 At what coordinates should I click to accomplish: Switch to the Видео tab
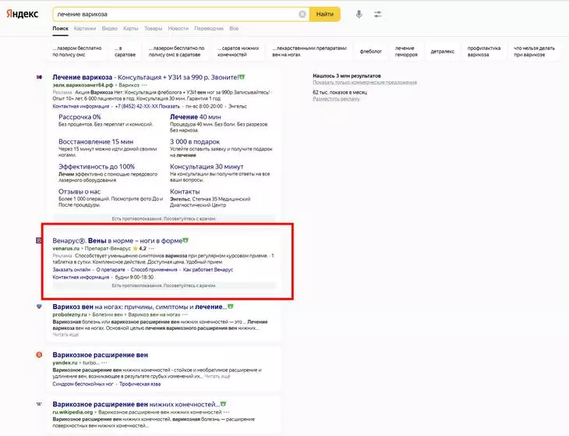pos(110,28)
